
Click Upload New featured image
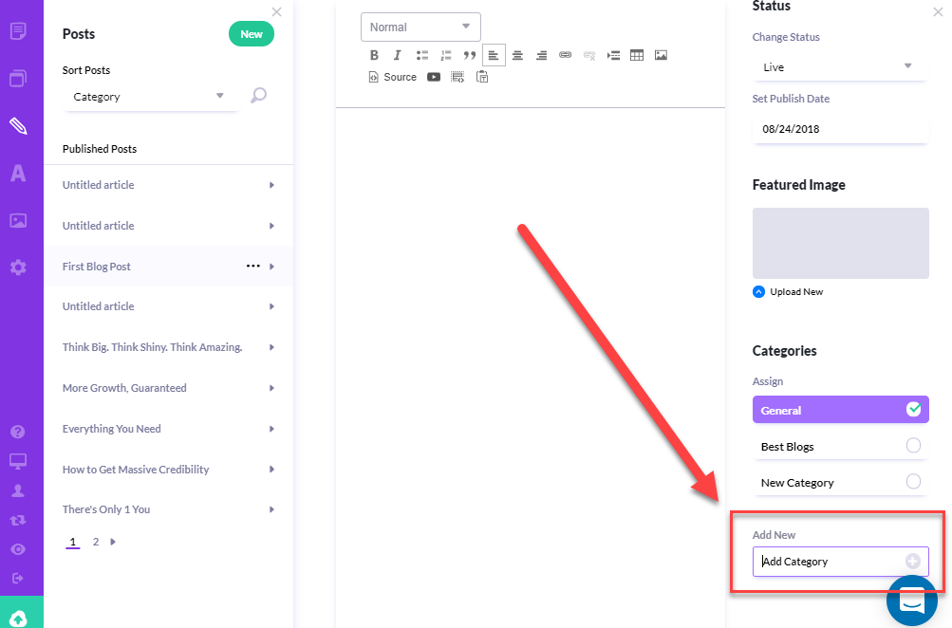coord(788,292)
